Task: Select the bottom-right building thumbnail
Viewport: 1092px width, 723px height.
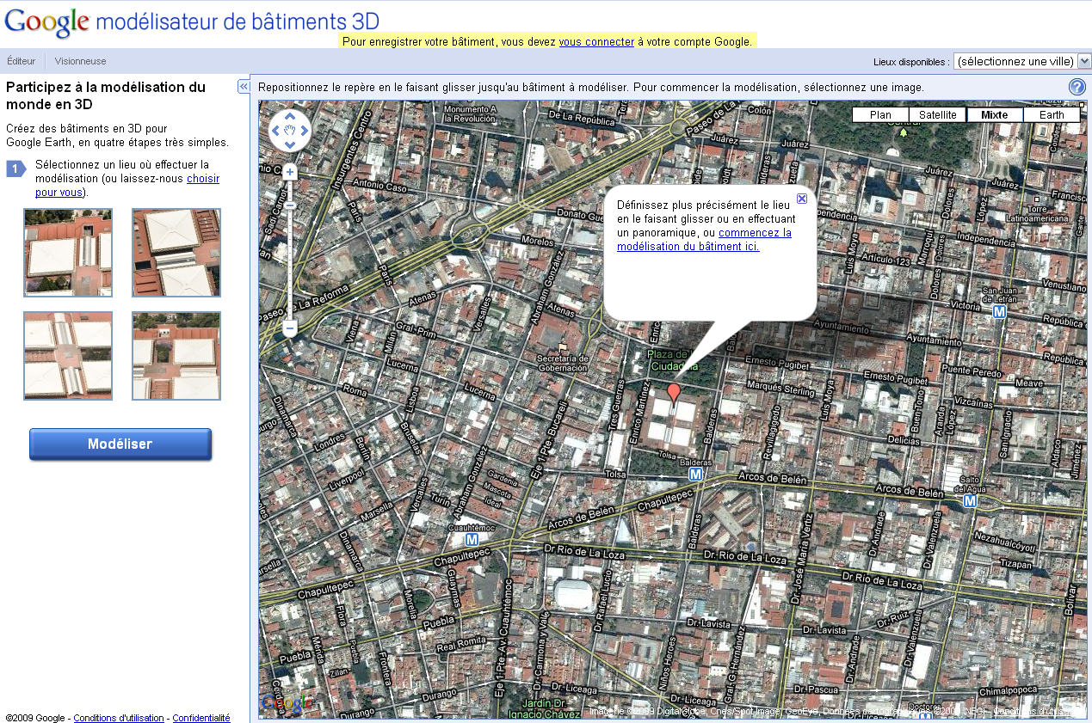Action: pyautogui.click(x=176, y=356)
